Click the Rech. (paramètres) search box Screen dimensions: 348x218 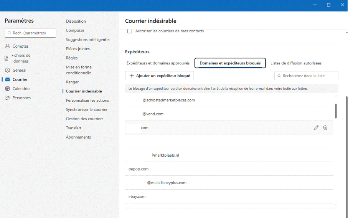(30, 33)
